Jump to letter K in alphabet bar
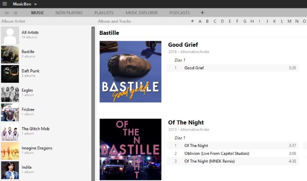 275,21
